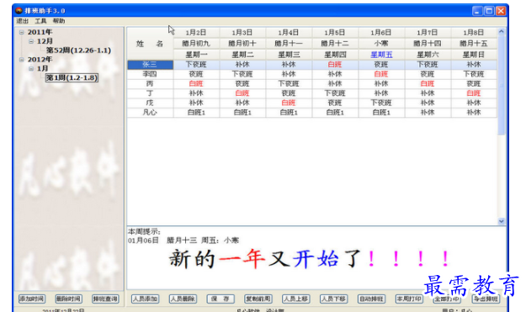Click the 保存 button

pyautogui.click(x=220, y=299)
